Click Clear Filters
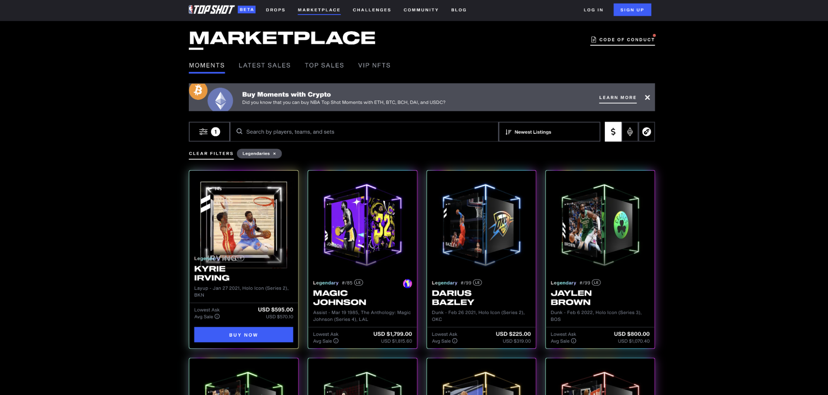Image resolution: width=828 pixels, height=395 pixels. tap(211, 154)
